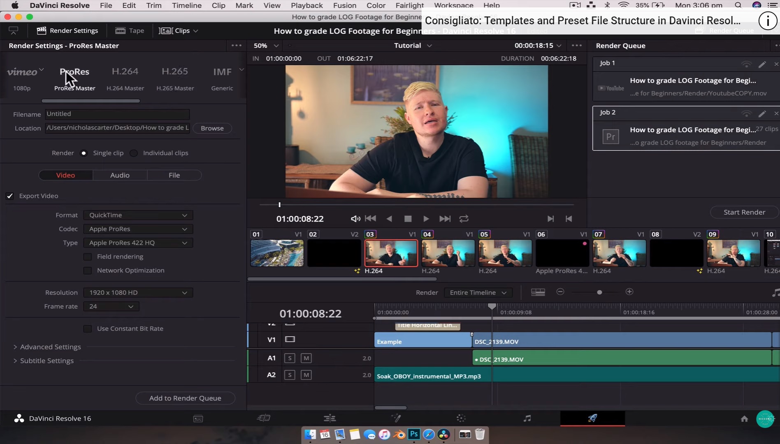Image resolution: width=780 pixels, height=444 pixels.
Task: Select the H.264 Master preset
Action: [125, 79]
